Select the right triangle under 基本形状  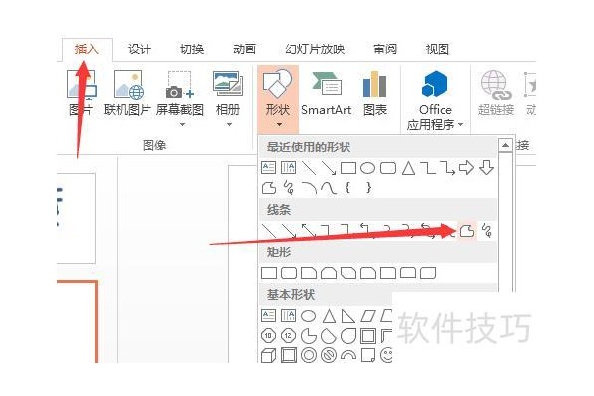(348, 316)
